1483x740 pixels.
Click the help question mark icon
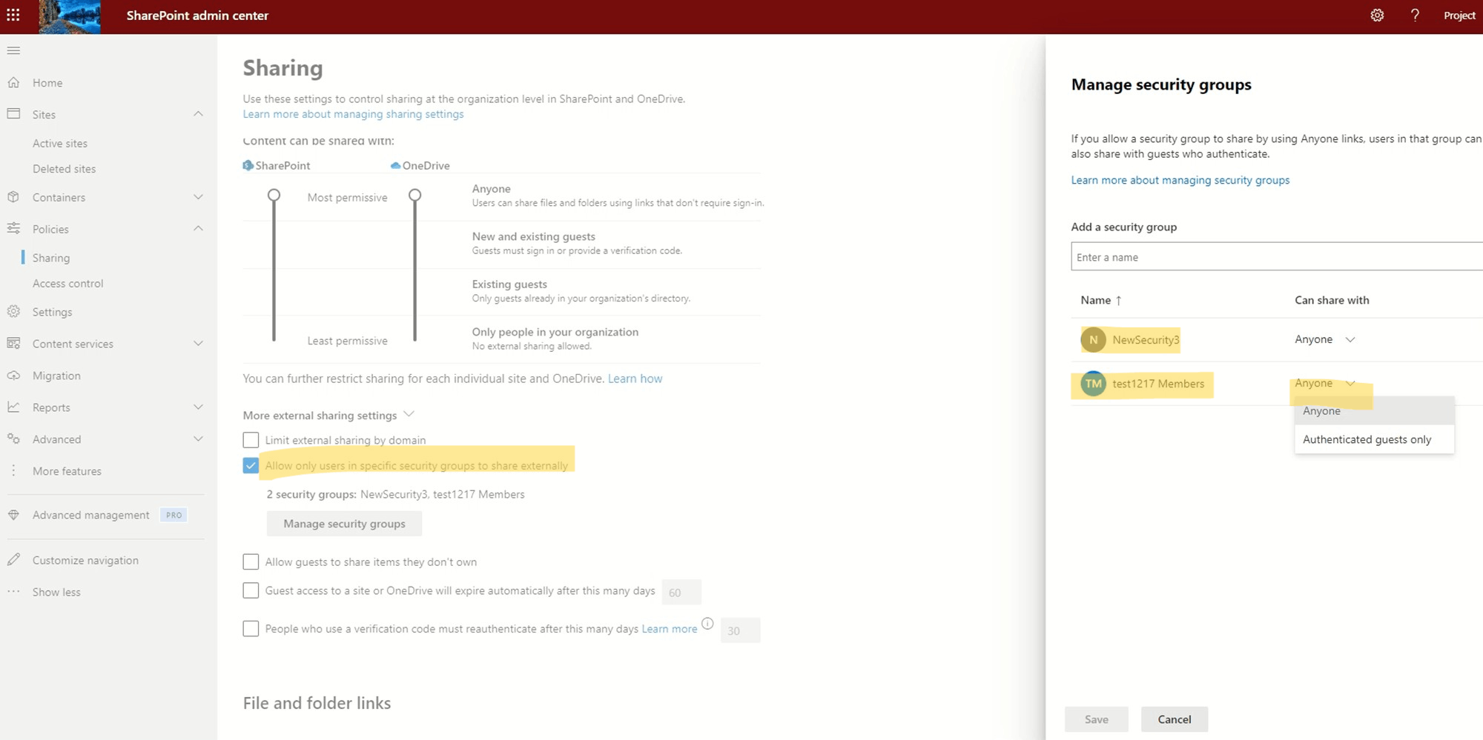(x=1415, y=16)
